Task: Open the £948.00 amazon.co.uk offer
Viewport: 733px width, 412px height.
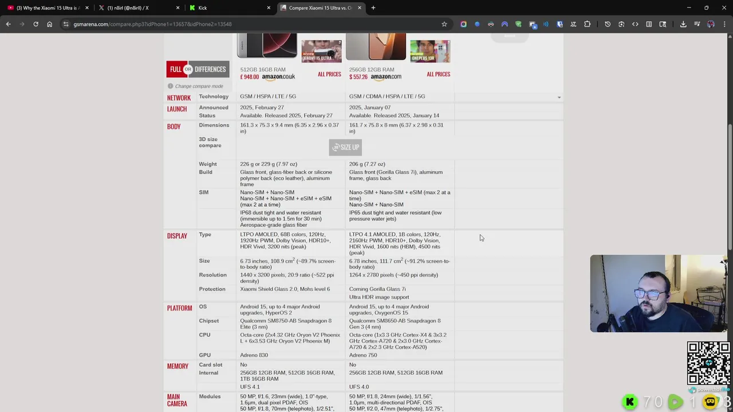Action: click(267, 77)
